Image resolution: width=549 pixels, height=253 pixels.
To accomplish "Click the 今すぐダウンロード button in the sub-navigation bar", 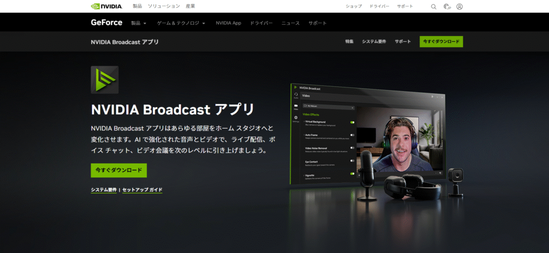I will click(x=441, y=42).
